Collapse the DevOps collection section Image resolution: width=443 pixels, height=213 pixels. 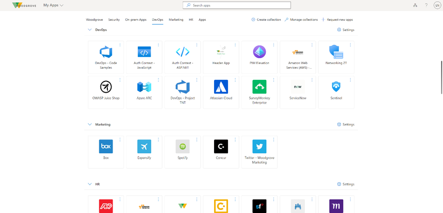pos(90,30)
